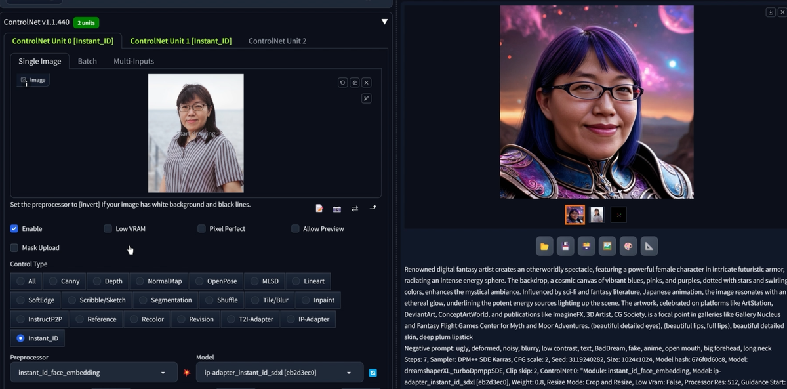Open the Preprocessor dropdown

click(94, 373)
